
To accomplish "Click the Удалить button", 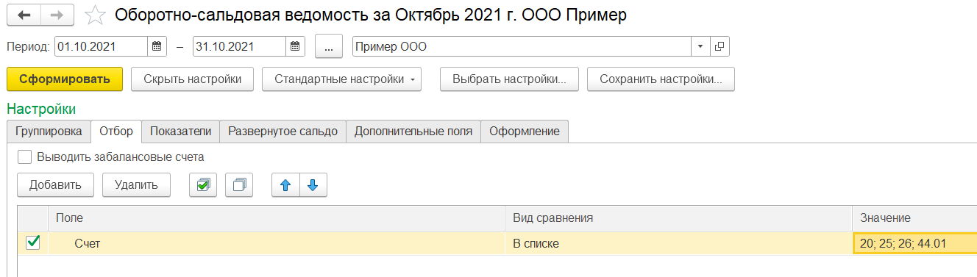I will 136,185.
